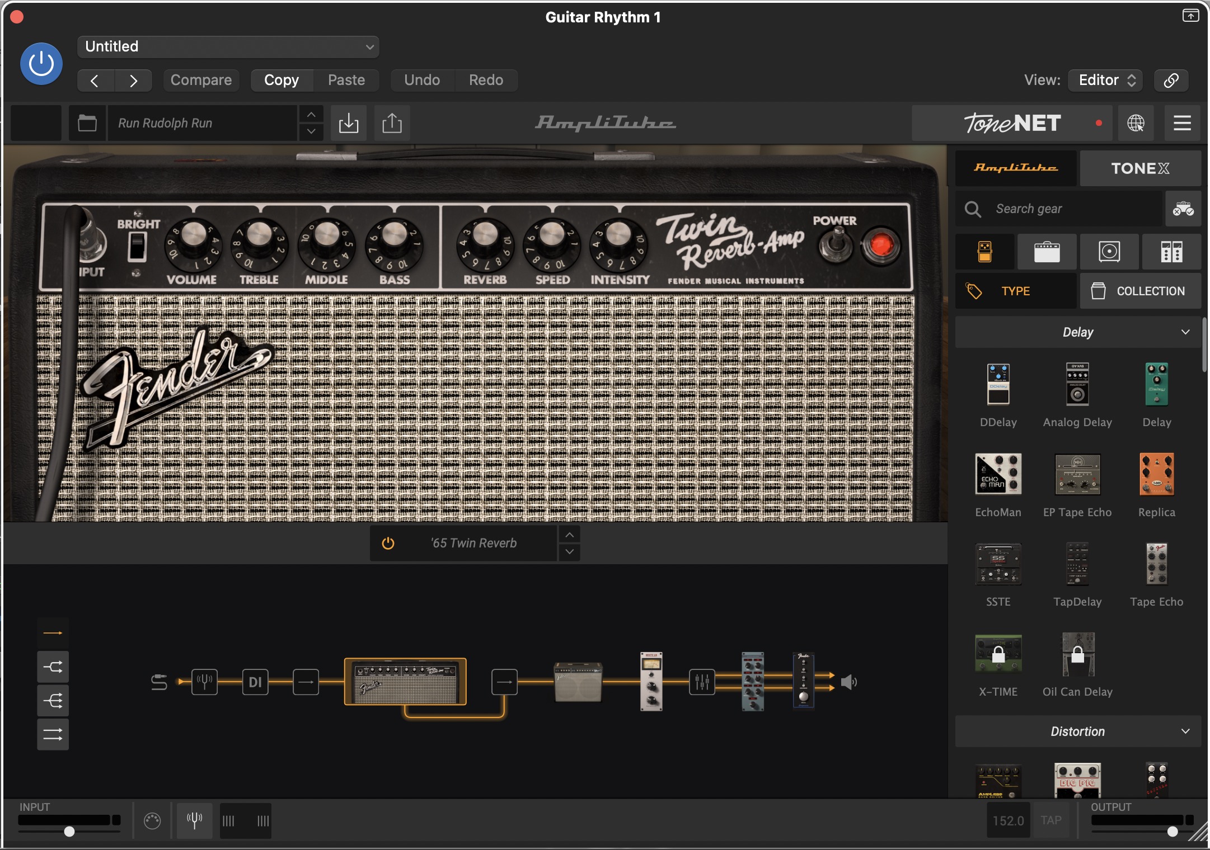1210x850 pixels.
Task: Open the View Editor dropdown
Action: click(x=1105, y=80)
